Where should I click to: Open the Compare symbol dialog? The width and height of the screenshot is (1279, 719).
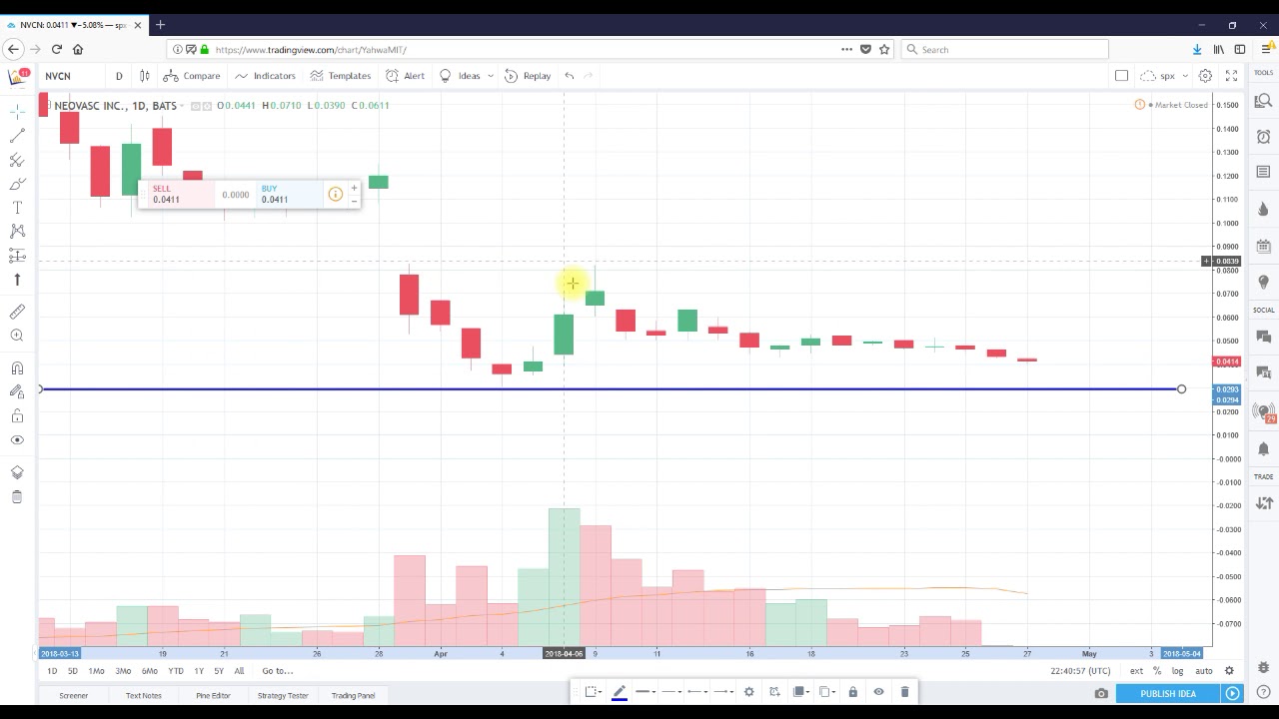pos(192,76)
